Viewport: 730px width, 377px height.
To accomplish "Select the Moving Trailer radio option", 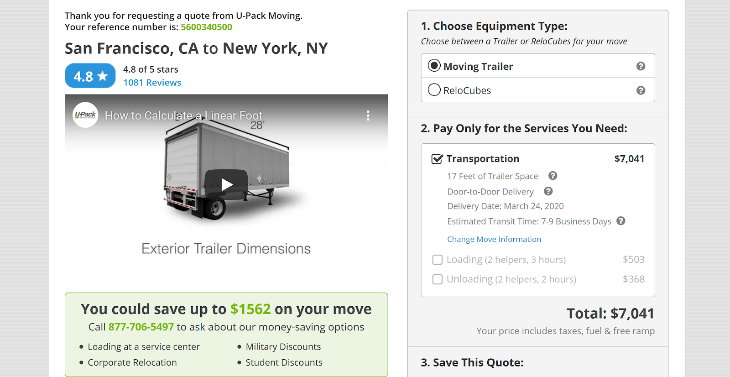I will (434, 66).
